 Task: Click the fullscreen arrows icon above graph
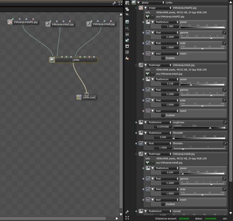[x=121, y=3]
